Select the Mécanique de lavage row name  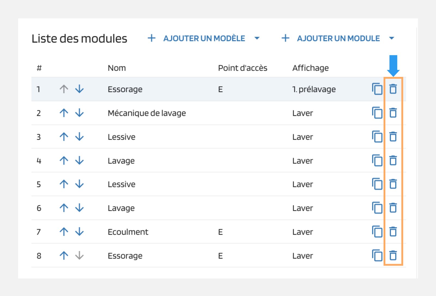tap(147, 113)
